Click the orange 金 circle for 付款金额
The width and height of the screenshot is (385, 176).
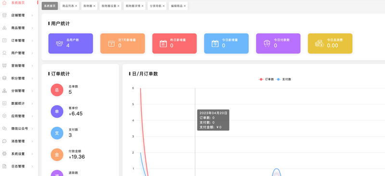coord(57,155)
